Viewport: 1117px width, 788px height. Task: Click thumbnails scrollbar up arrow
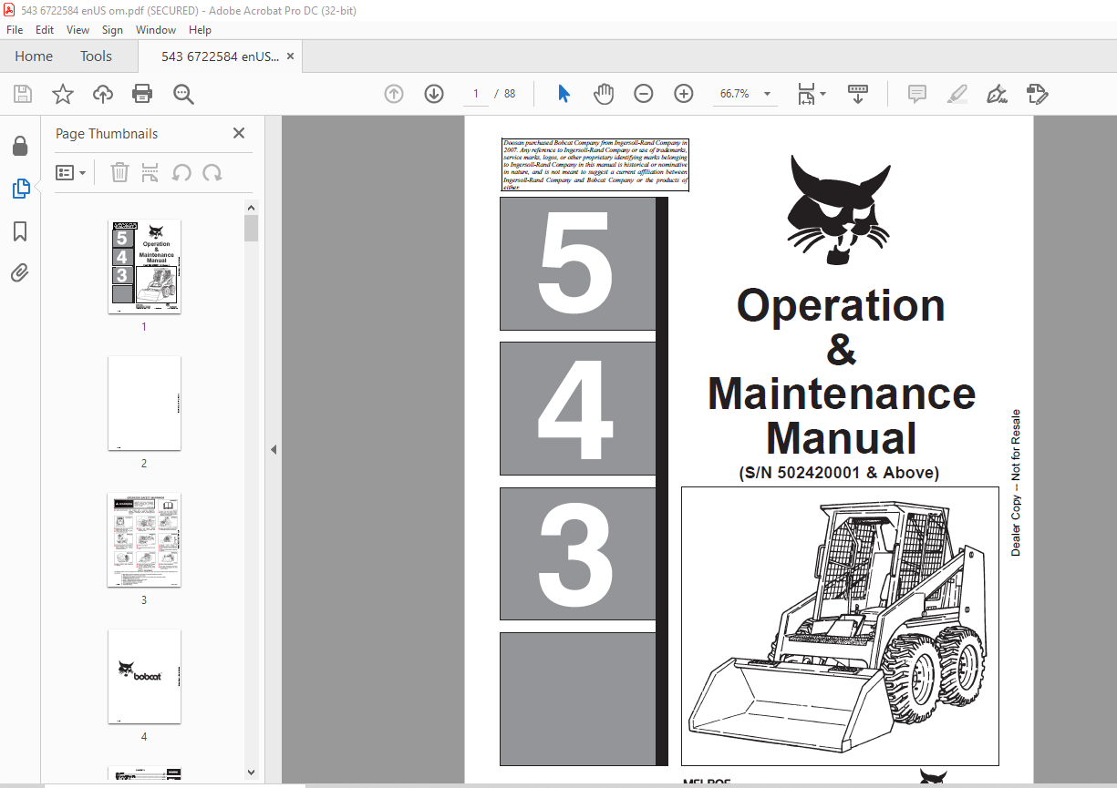point(252,207)
